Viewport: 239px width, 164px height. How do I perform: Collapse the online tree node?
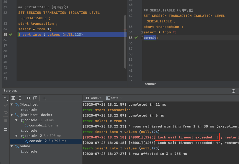coord(12,146)
